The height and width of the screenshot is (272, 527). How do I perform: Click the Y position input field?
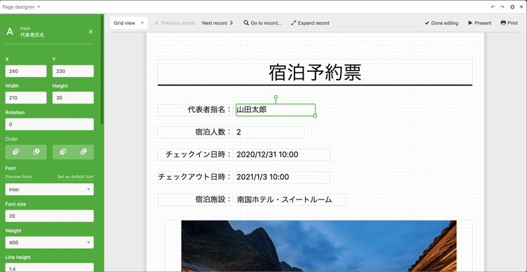point(73,71)
